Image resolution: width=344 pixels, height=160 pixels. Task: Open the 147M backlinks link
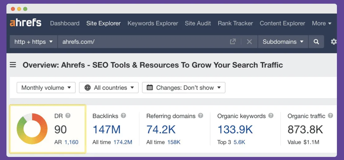pyautogui.click(x=107, y=130)
